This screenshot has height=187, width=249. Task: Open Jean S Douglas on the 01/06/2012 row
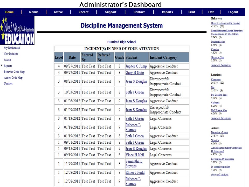coord(136,101)
